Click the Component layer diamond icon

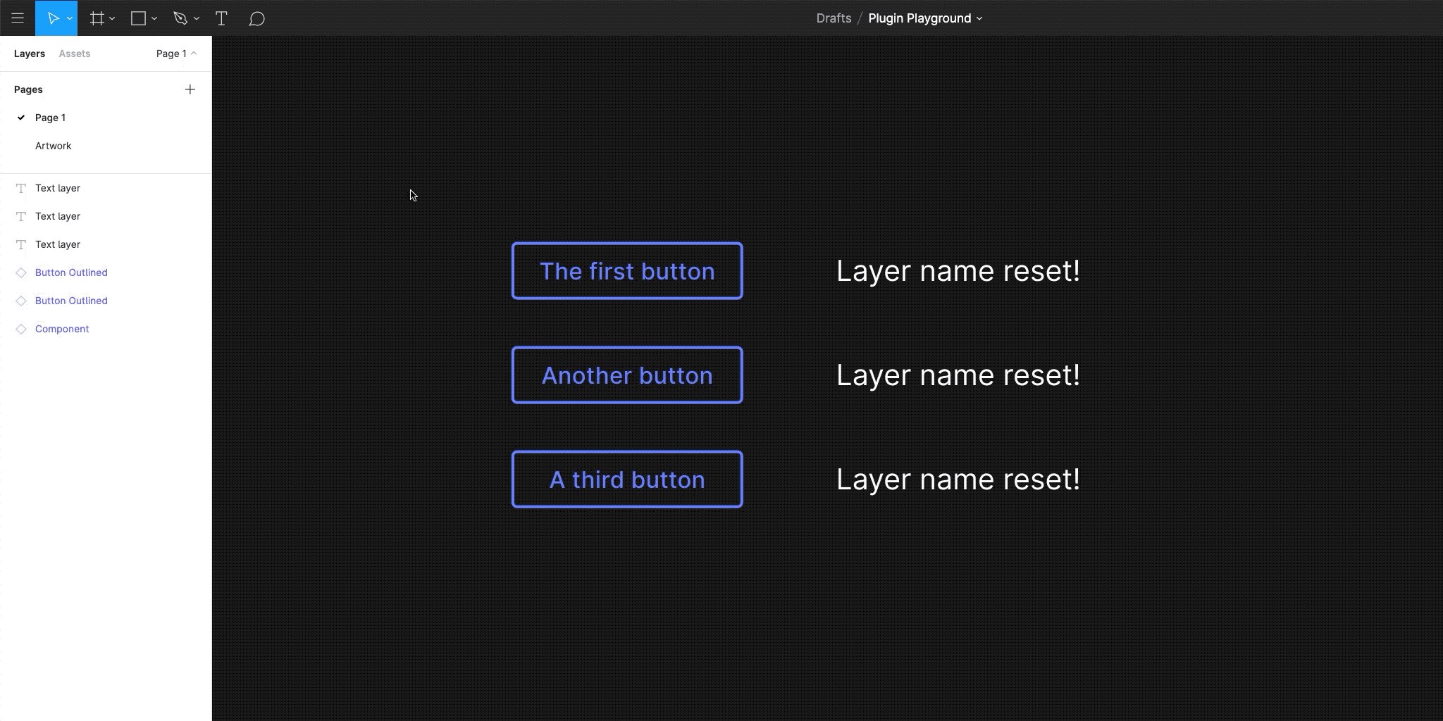[21, 329]
